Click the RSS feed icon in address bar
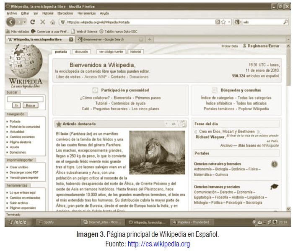Screen dimensions: 293x251 point(218,22)
